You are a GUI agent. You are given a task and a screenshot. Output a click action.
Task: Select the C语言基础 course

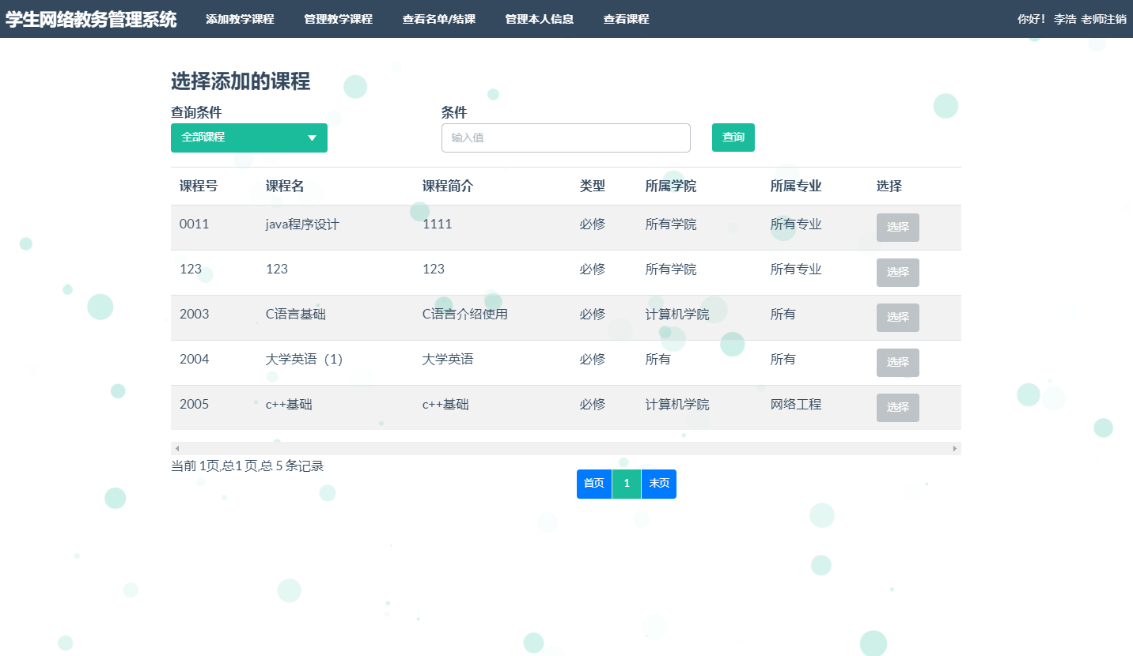point(897,318)
